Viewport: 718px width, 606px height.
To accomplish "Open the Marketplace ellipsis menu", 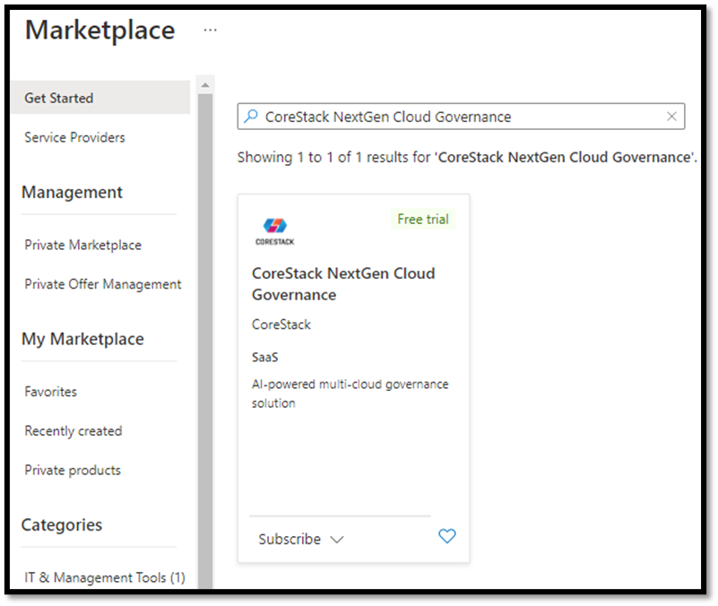I will [210, 30].
